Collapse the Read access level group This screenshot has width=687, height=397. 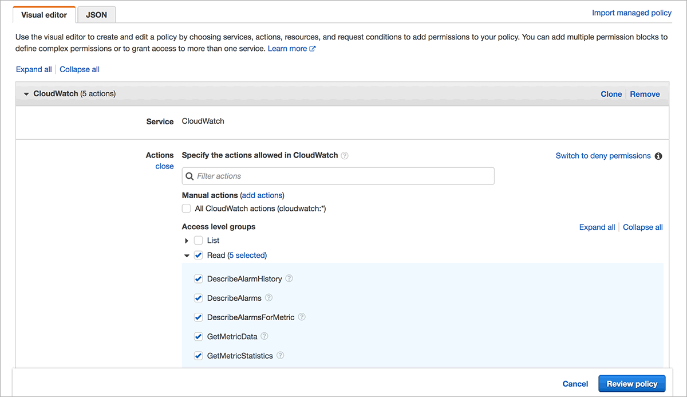coord(187,256)
